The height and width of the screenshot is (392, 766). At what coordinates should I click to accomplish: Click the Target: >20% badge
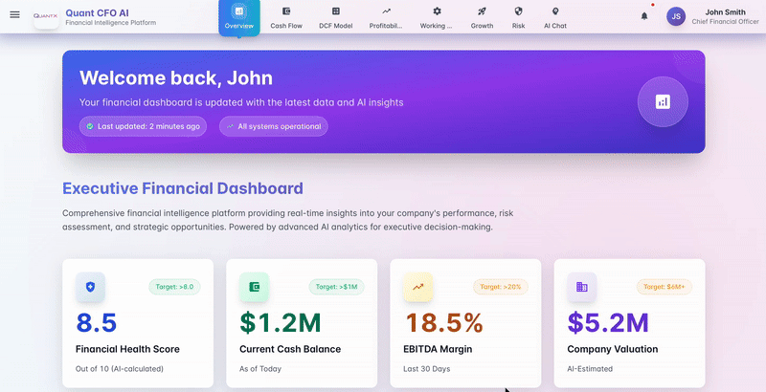click(500, 287)
